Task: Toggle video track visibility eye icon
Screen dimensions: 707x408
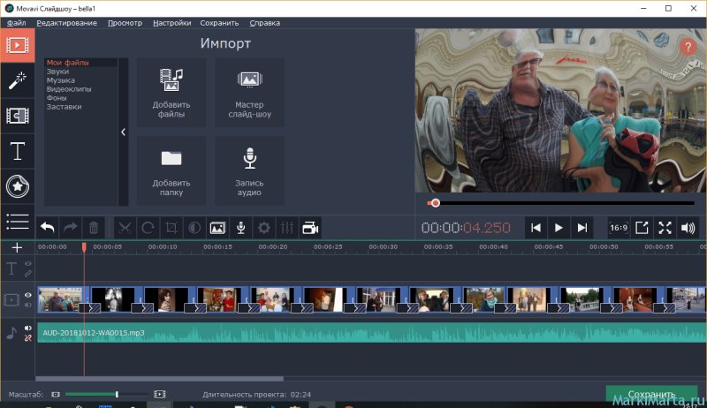Action: click(x=28, y=295)
